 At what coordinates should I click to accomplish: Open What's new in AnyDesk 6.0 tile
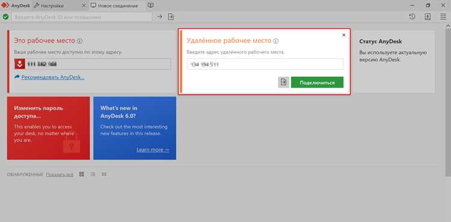(135, 128)
